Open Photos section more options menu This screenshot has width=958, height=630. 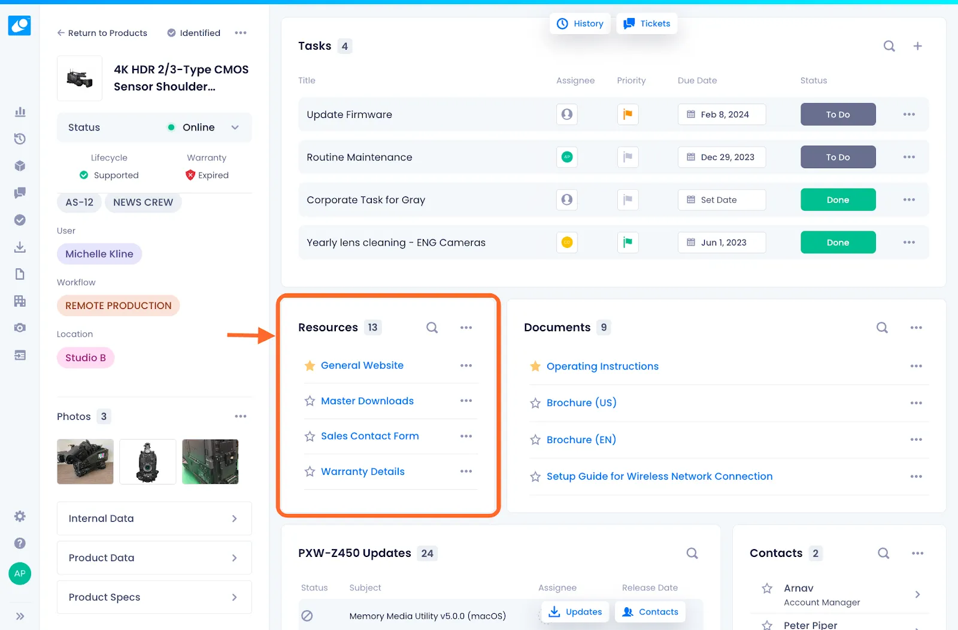pos(241,416)
